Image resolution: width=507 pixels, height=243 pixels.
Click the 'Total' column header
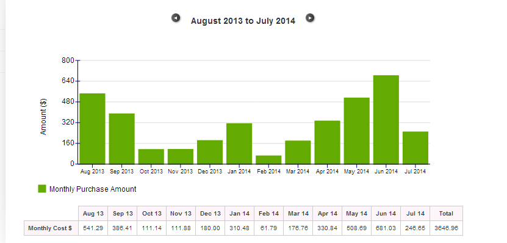(x=446, y=214)
